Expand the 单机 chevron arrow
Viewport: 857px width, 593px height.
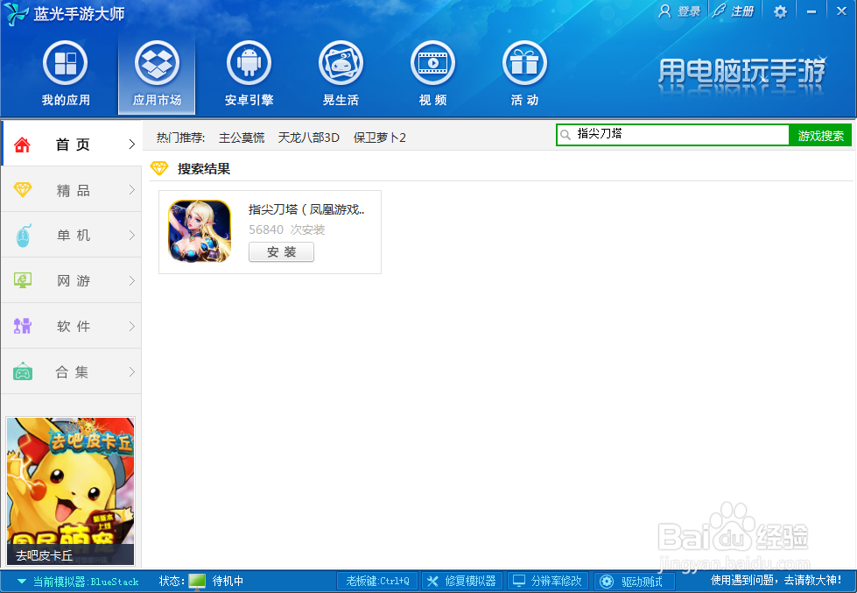[131, 236]
